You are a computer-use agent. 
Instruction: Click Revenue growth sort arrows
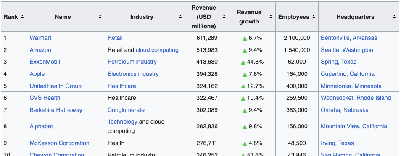271,17
